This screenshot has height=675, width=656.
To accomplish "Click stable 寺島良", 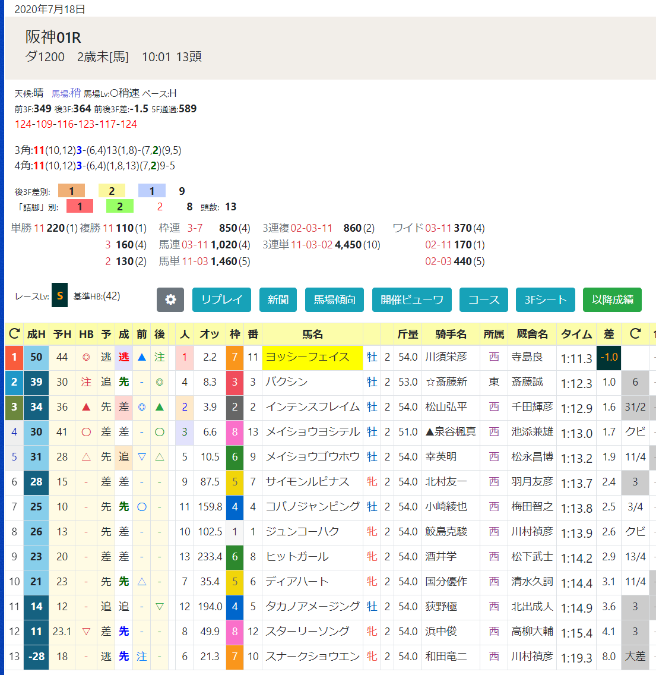I will 527,357.
